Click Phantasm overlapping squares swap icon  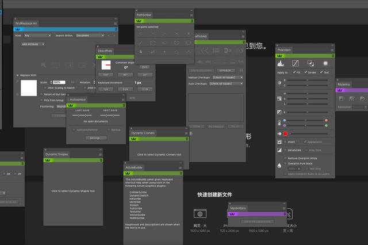(x=310, y=63)
